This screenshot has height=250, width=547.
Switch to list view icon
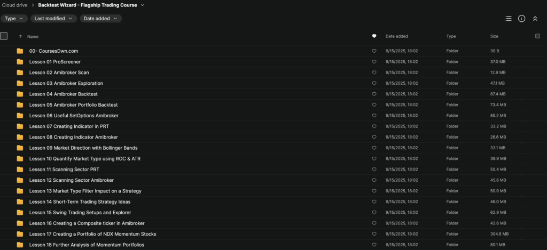(508, 18)
